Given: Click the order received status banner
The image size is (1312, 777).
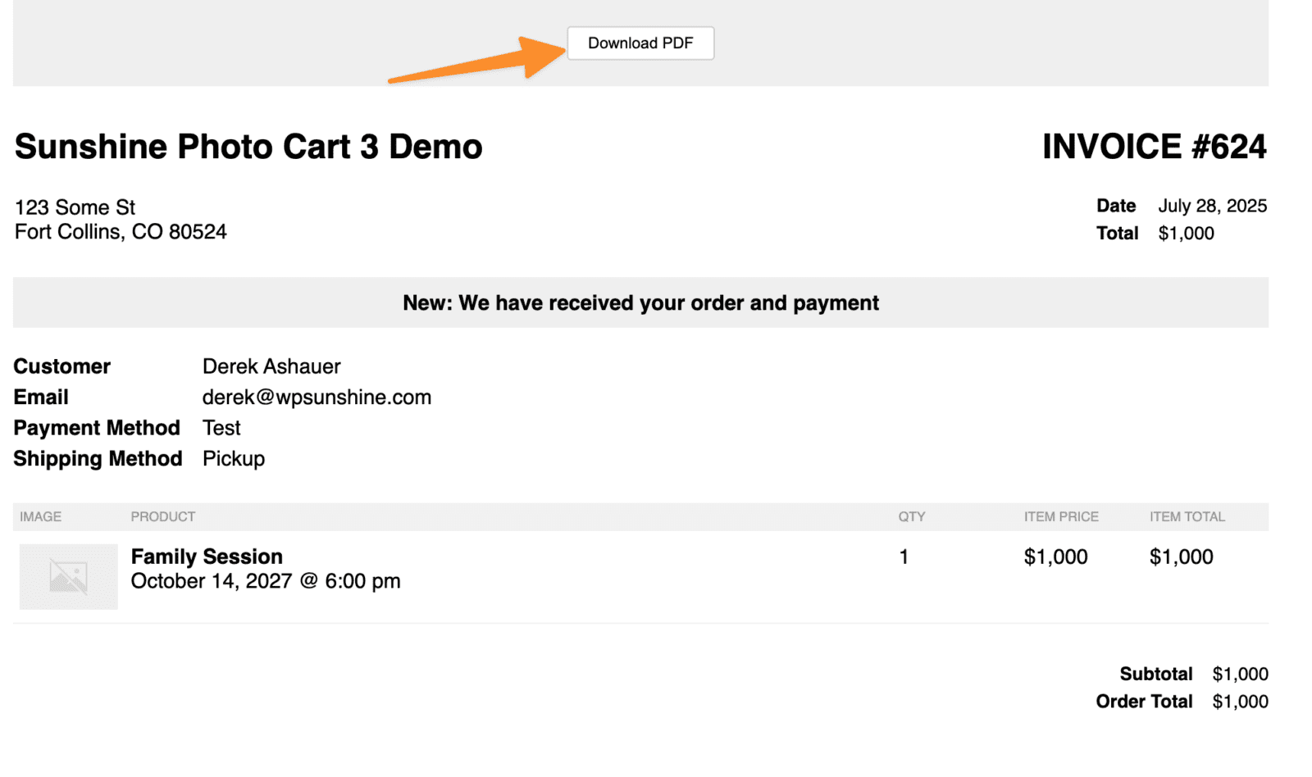Looking at the screenshot, I should point(640,303).
